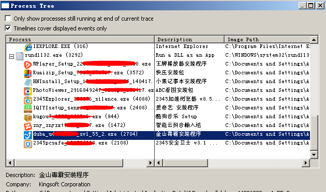Uncheck Timelines cover displayed events only
This screenshot has height=192, width=326.
pyautogui.click(x=8, y=28)
